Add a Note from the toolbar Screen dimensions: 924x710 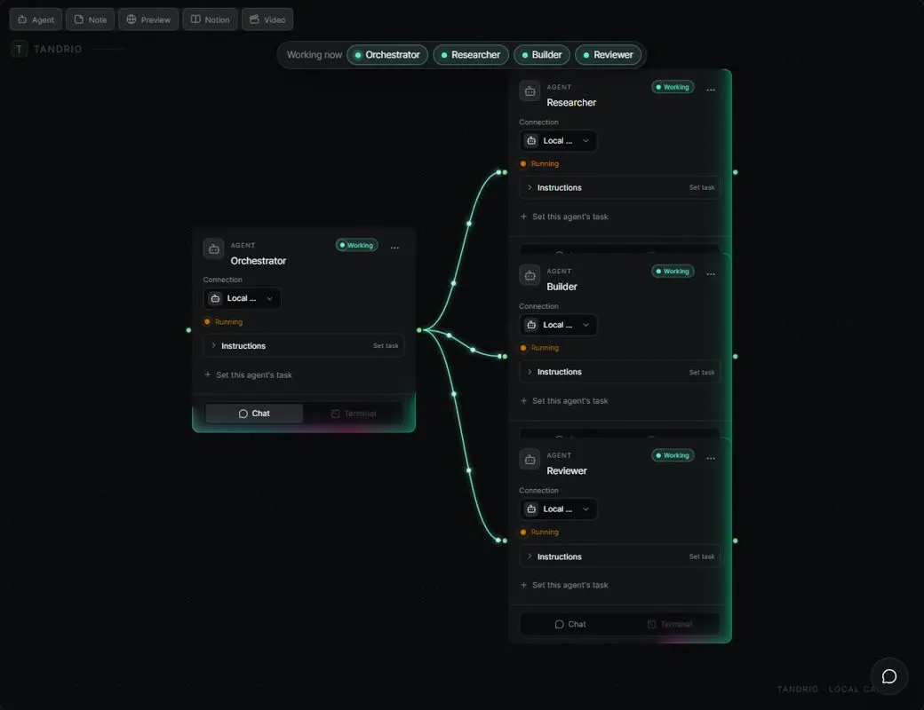90,20
